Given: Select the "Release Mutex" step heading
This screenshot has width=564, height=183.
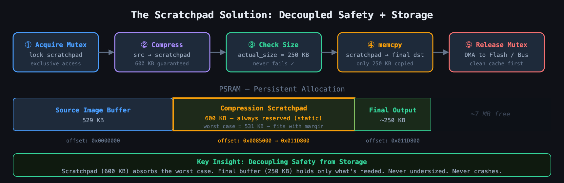Looking at the screenshot, I should (x=502, y=45).
